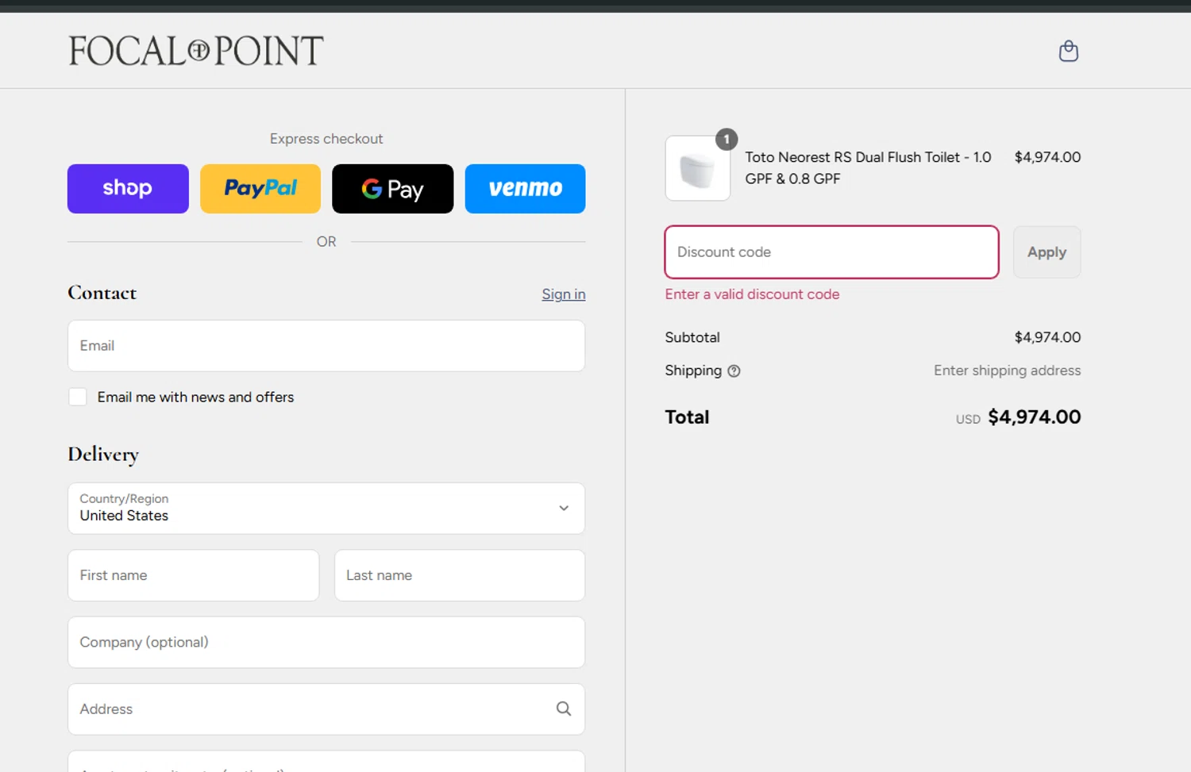Viewport: 1191px width, 772px height.
Task: Click the Delivery section heading
Action: [x=103, y=455]
